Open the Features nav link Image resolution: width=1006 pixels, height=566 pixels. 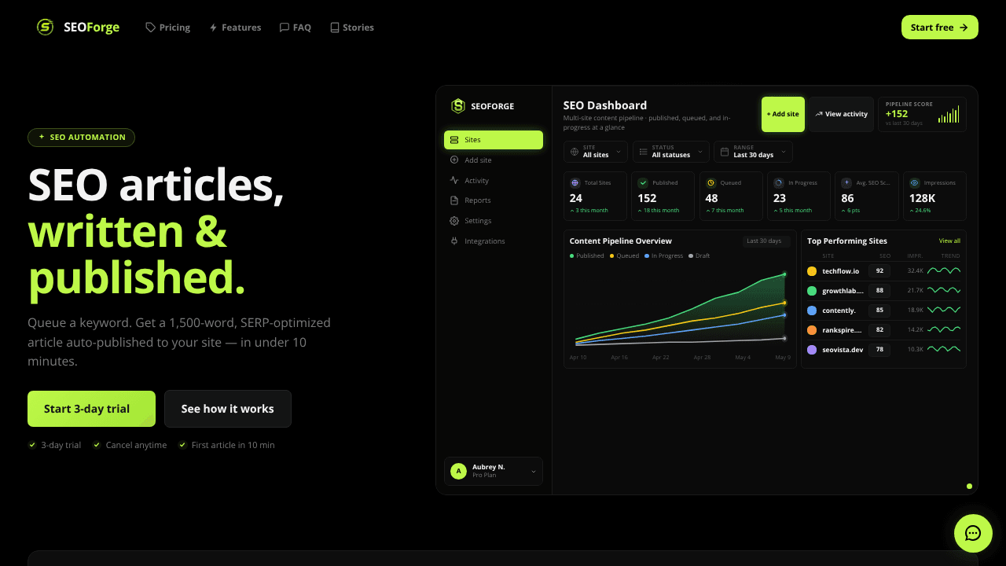(x=235, y=28)
